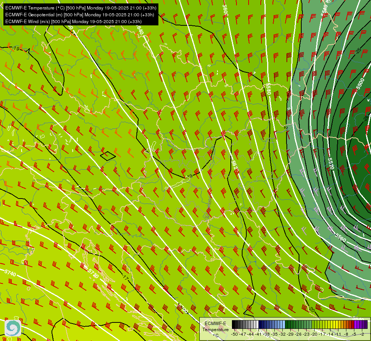Click the 5560 geopotential contour label

click(340, 238)
